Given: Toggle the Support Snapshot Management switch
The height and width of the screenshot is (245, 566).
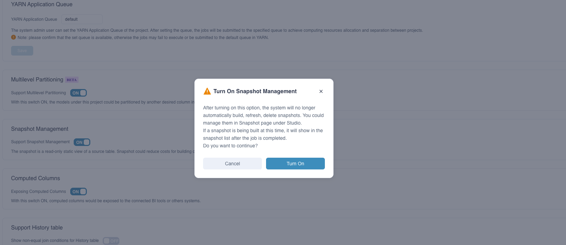Looking at the screenshot, I should pos(82,142).
